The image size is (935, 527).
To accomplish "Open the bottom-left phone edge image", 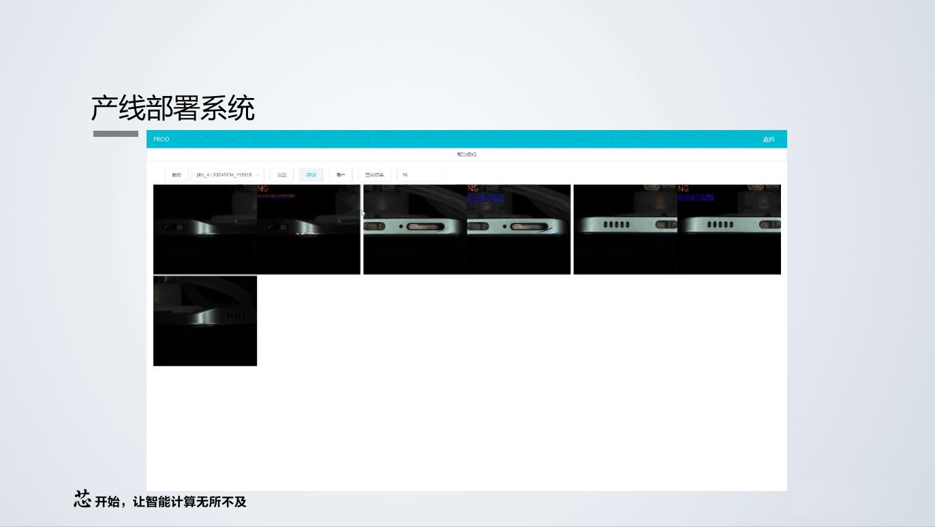I will [x=204, y=320].
